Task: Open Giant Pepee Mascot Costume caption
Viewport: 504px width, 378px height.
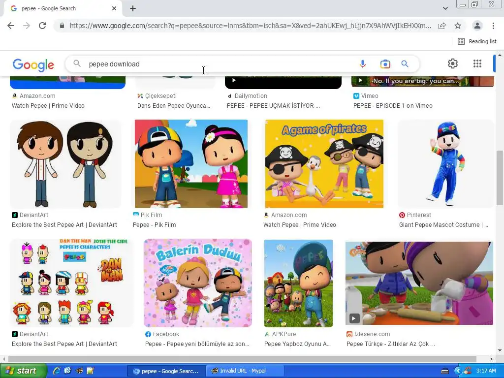Action: (x=443, y=225)
